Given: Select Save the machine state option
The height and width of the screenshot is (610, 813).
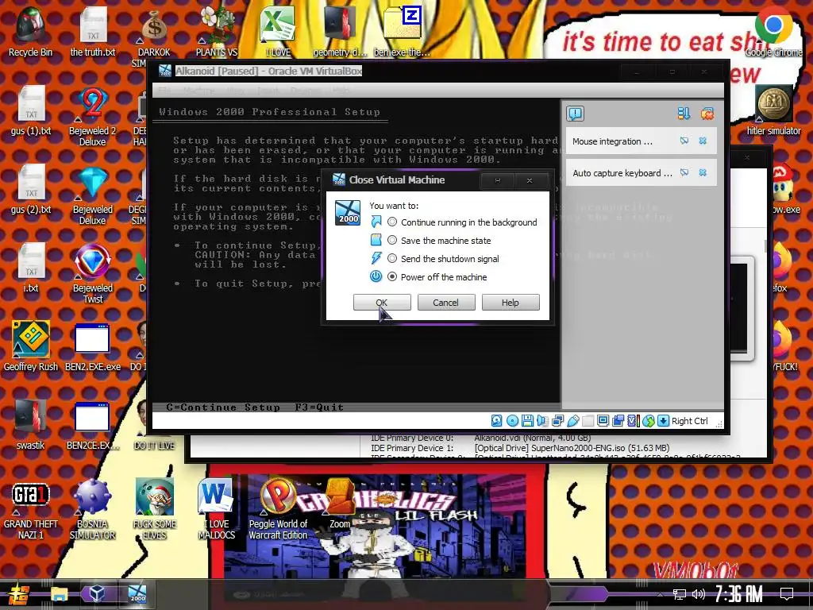Looking at the screenshot, I should pyautogui.click(x=392, y=241).
